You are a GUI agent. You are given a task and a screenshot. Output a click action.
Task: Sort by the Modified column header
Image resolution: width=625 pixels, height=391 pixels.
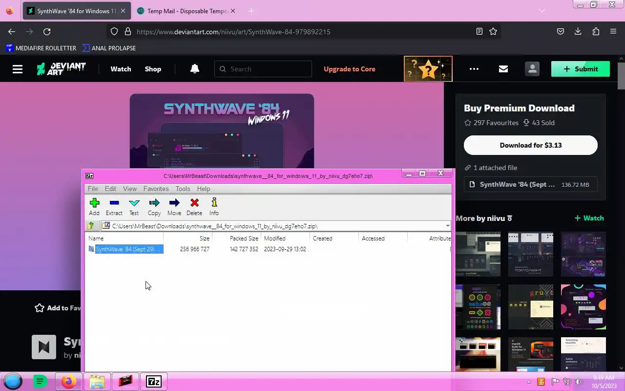click(x=286, y=239)
